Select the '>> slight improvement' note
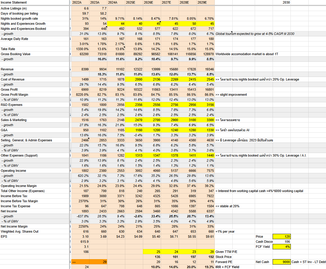 pos(231,95)
